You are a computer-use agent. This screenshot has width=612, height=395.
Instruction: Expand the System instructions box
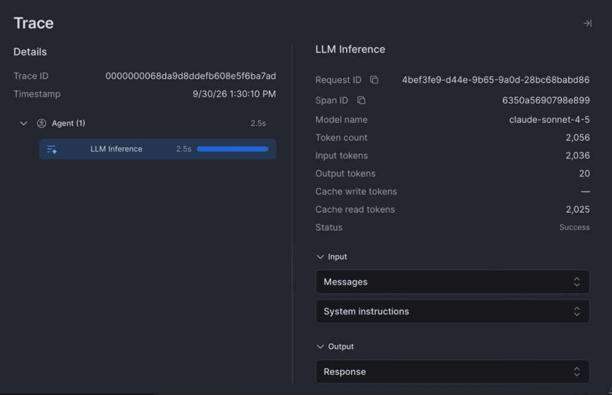[x=452, y=311]
